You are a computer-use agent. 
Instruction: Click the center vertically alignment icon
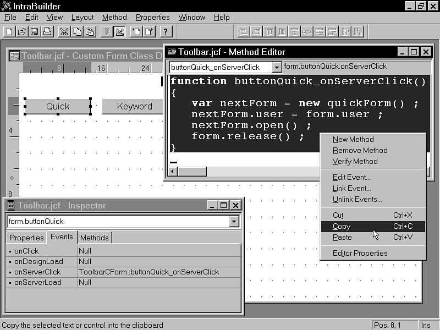coord(307,32)
